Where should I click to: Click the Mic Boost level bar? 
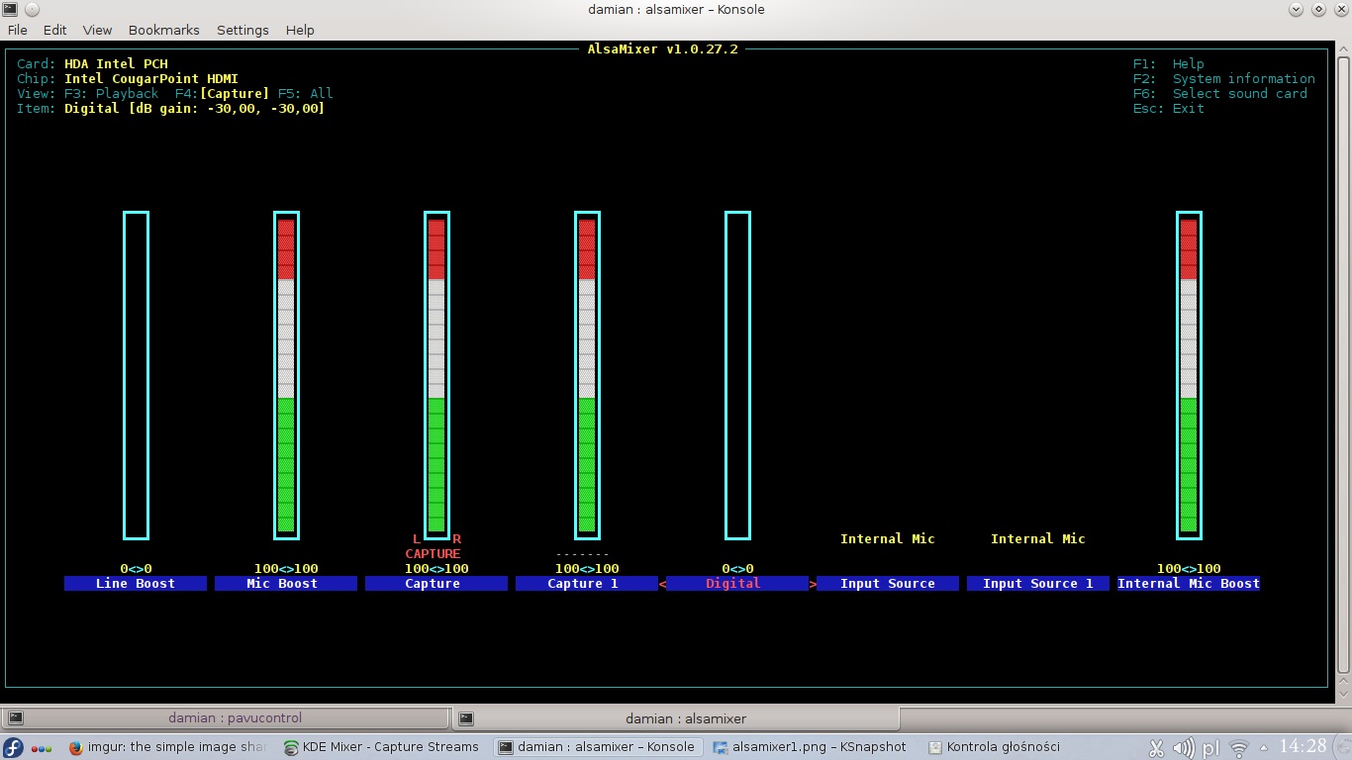click(x=286, y=376)
